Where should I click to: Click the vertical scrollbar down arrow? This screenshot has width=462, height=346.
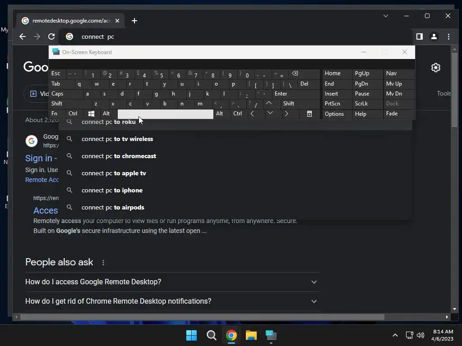pos(454,309)
